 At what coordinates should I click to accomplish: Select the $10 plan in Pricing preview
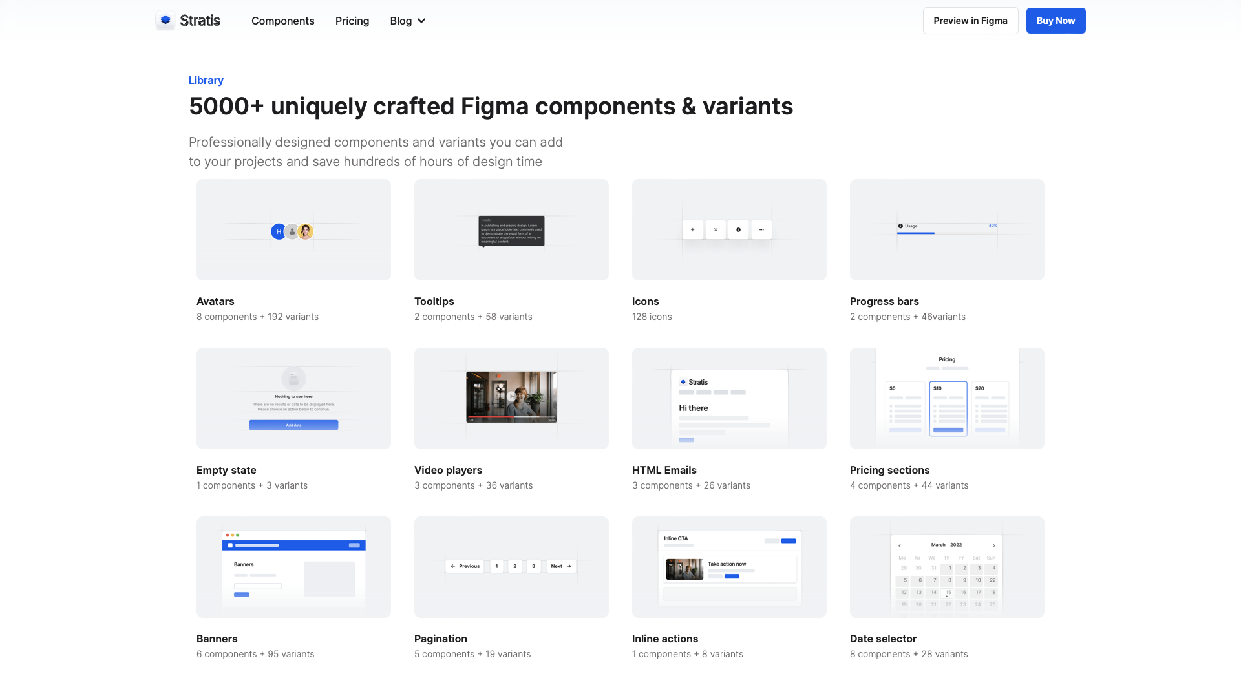point(948,408)
